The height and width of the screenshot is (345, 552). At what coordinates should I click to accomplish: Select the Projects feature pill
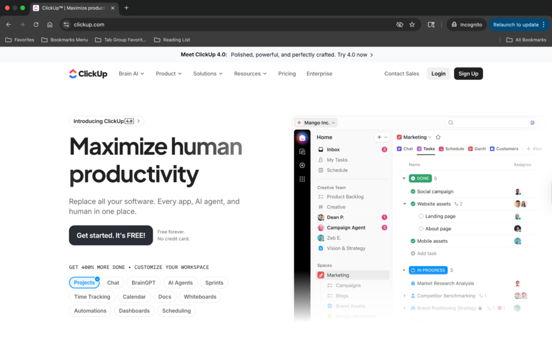pyautogui.click(x=84, y=282)
